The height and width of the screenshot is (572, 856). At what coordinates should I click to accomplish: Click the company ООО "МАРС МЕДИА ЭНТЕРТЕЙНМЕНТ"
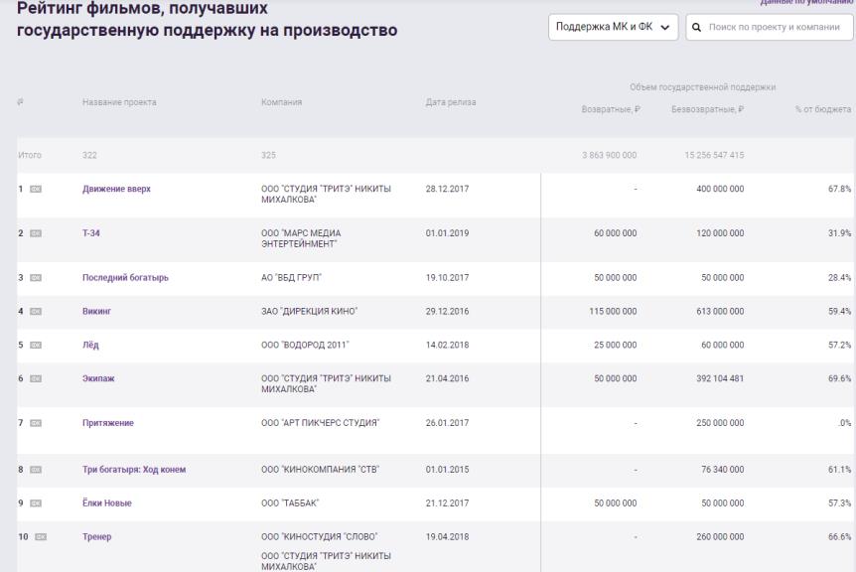301,238
